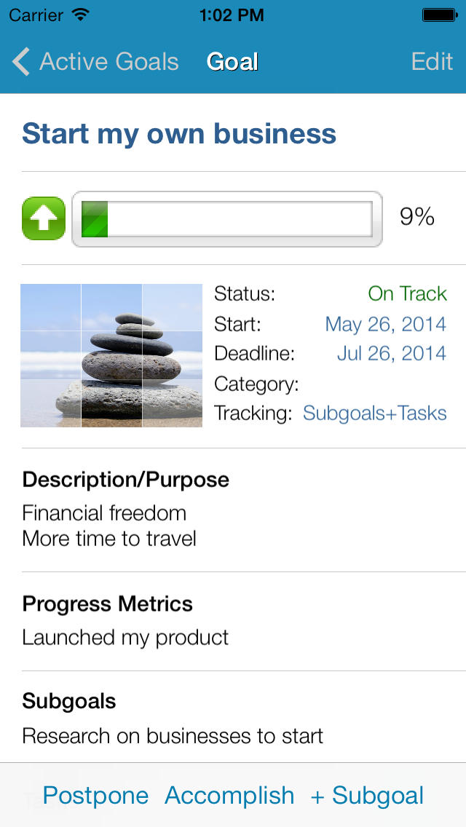
Task: Tap the back chevron arrow icon
Action: click(21, 62)
